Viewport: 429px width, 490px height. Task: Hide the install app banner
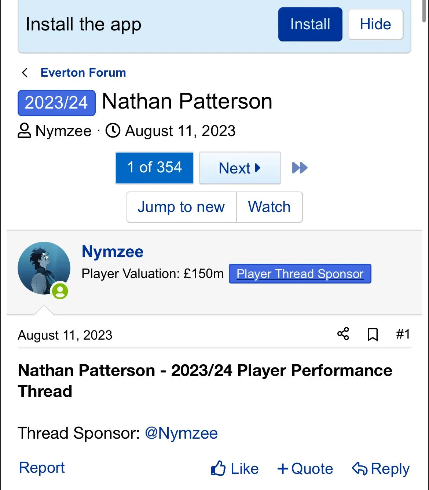pyautogui.click(x=375, y=25)
